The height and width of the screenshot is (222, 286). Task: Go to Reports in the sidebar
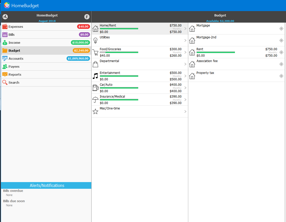pyautogui.click(x=15, y=74)
